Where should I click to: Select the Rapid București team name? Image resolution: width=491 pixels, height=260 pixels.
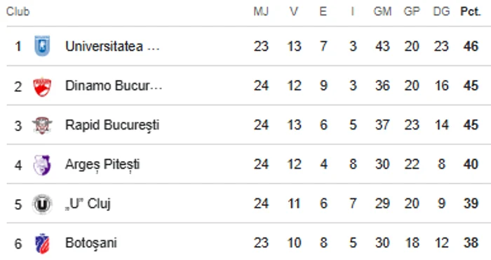tap(112, 125)
